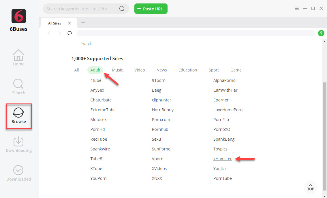The height and width of the screenshot is (198, 327).
Task: Maximize the 6Buses window
Action: [313, 8]
